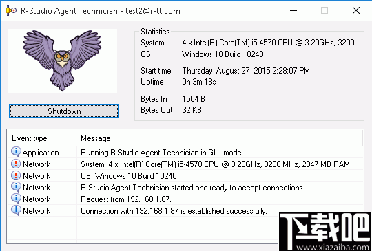Click the warning icon beside OS Windows 10 message
Image resolution: width=372 pixels, height=251 pixels.
[x=16, y=175]
